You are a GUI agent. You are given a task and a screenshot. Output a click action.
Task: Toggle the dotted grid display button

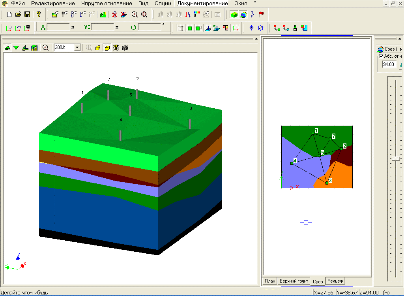tap(180, 28)
